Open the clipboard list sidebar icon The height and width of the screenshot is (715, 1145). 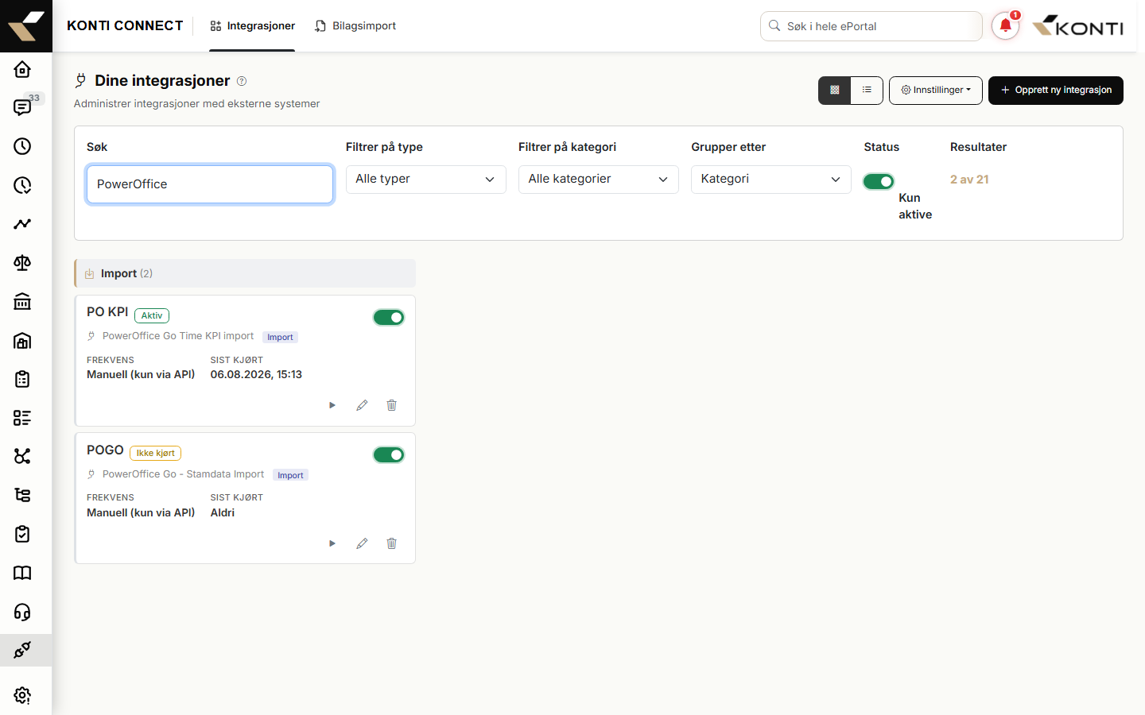(x=22, y=379)
